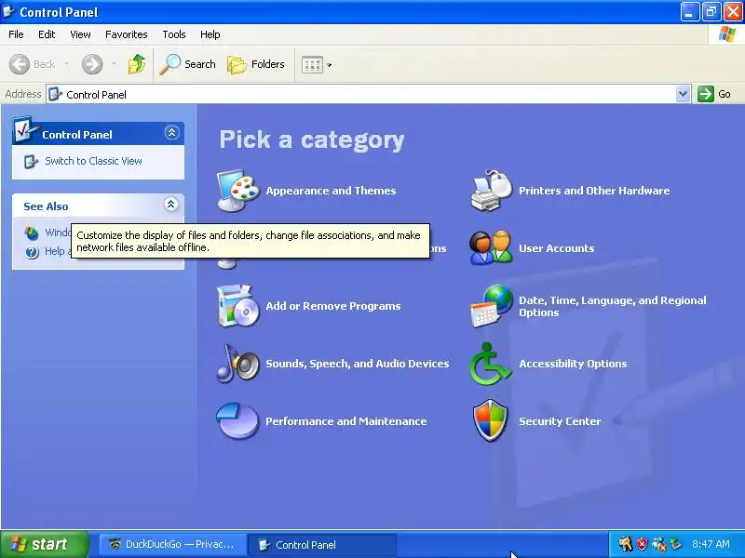Open the Tools menu
745x558 pixels.
pyautogui.click(x=174, y=34)
